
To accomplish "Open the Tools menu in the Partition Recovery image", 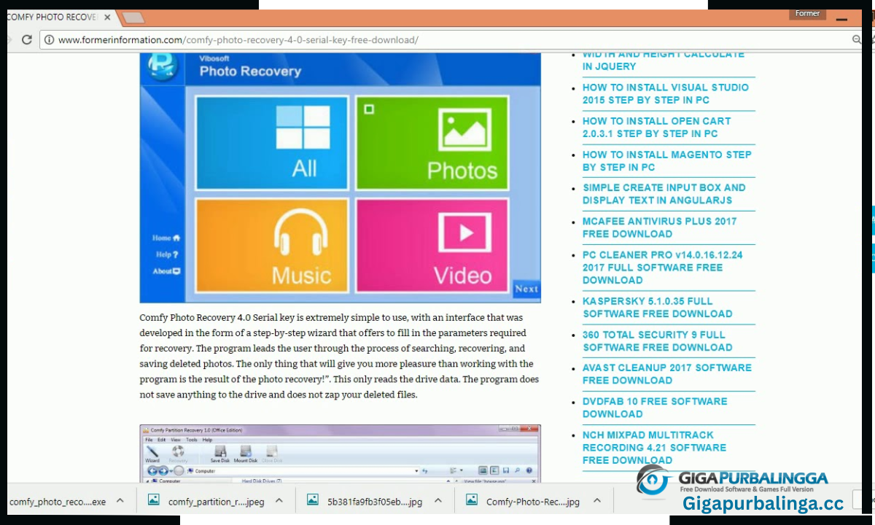I will 192,440.
